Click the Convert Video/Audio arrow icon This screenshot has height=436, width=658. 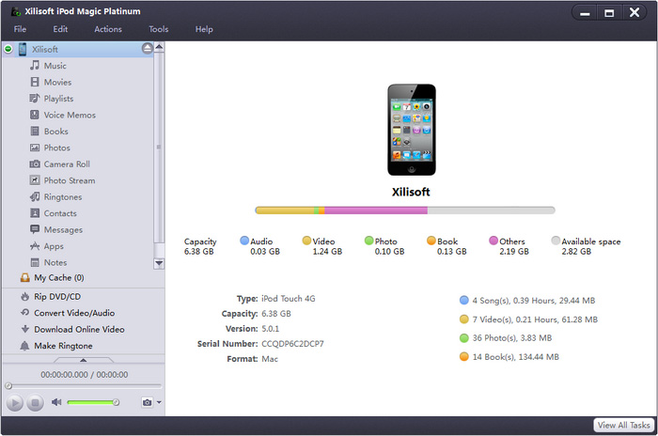pos(25,313)
